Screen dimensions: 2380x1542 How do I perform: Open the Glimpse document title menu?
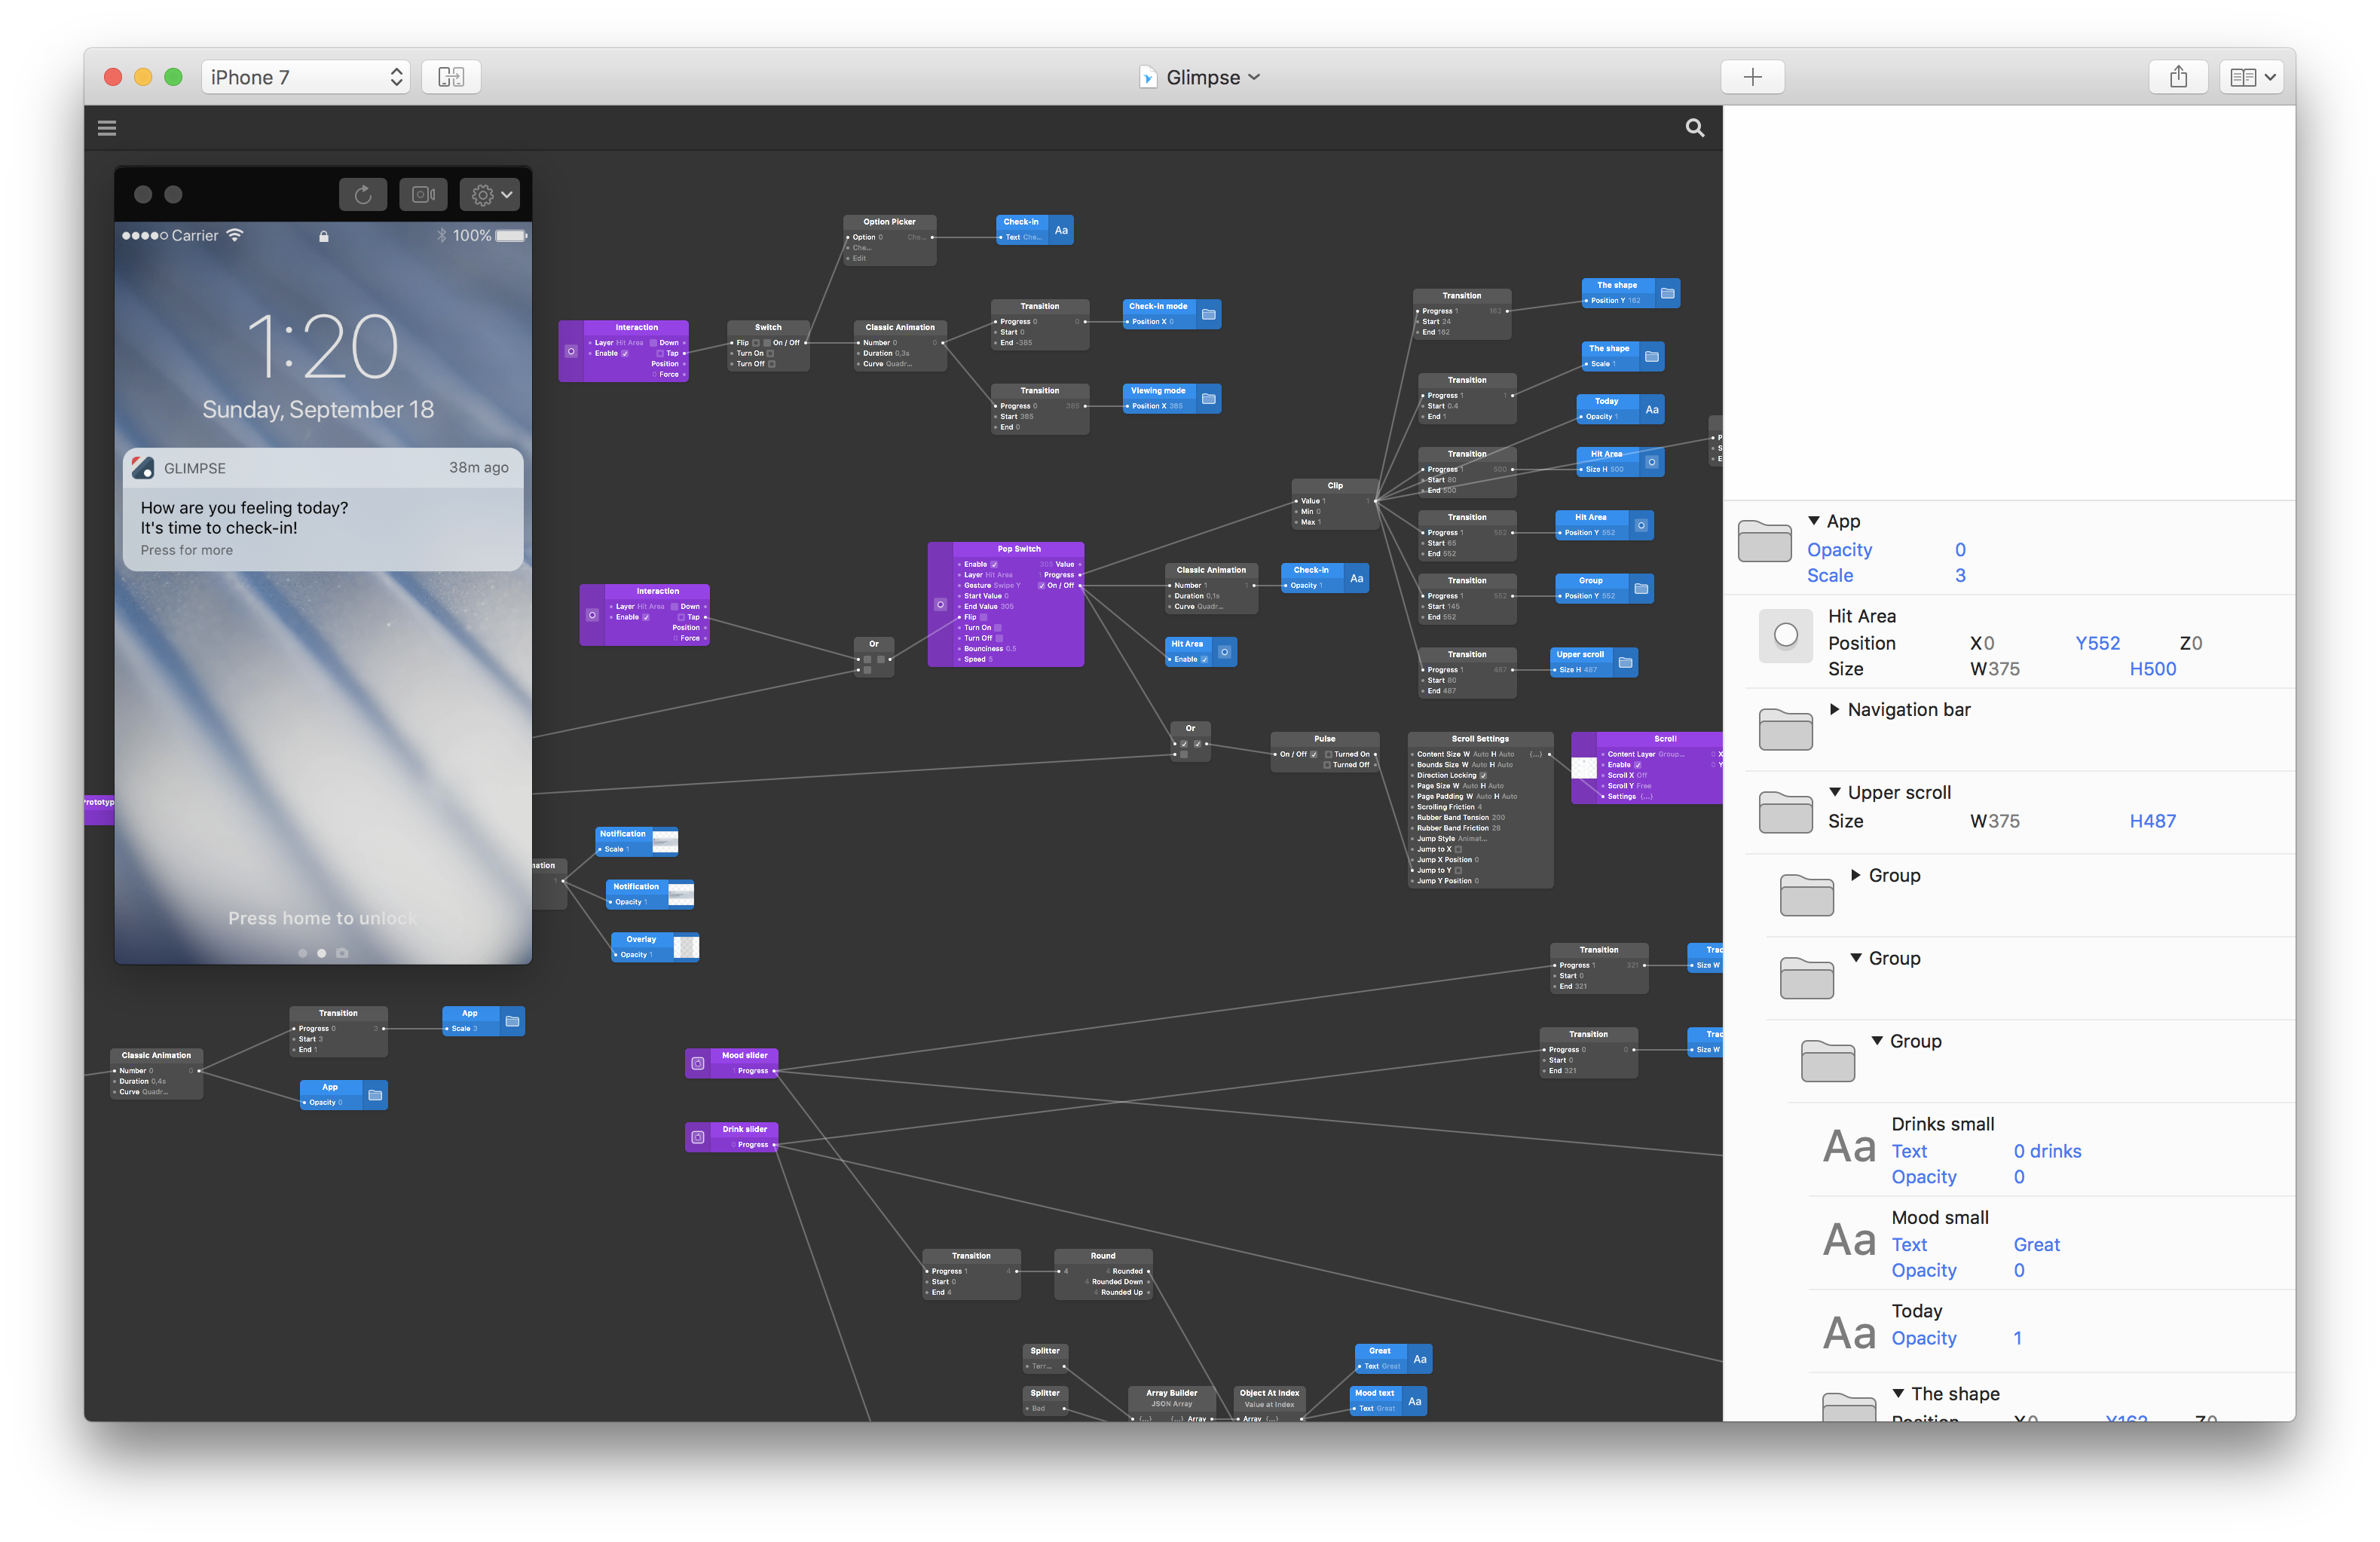point(1201,77)
